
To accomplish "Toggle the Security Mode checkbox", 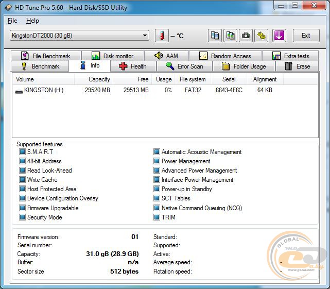I will pyautogui.click(x=22, y=217).
